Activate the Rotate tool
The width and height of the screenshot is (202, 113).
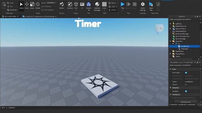point(38,6)
